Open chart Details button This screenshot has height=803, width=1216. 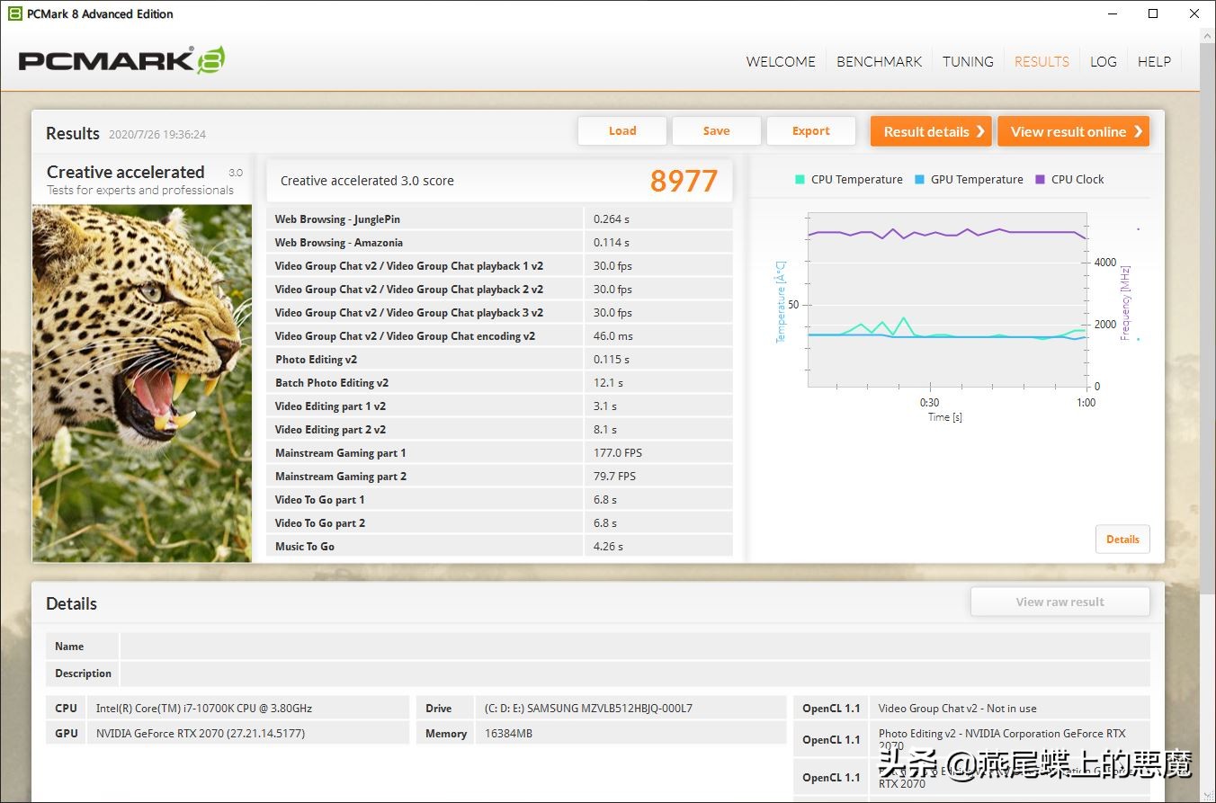coord(1122,540)
